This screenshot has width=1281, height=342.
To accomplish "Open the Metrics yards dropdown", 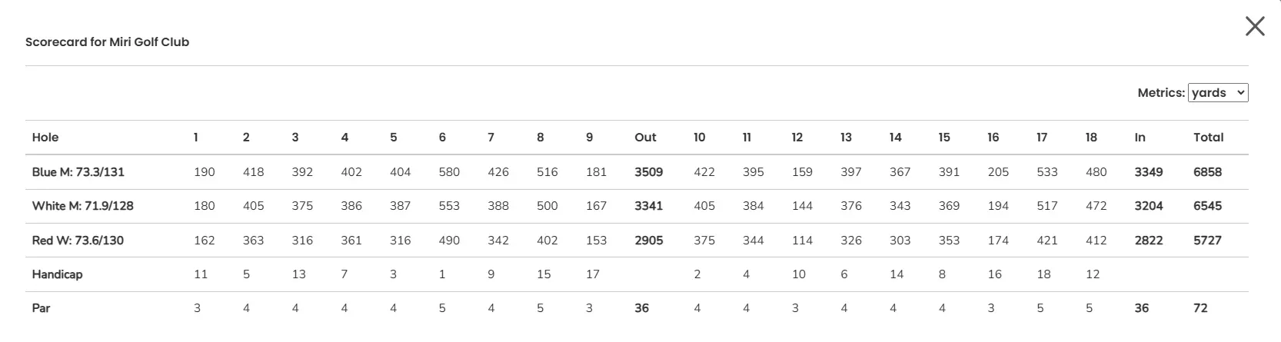I will point(1217,93).
